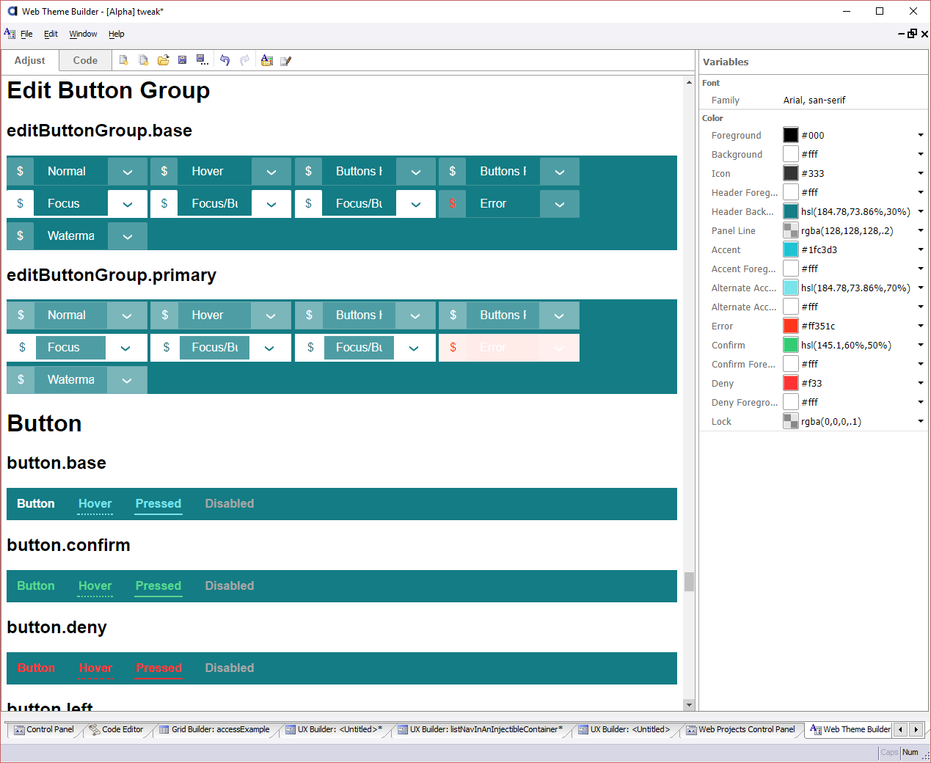Open the Edit menu
Image resolution: width=931 pixels, height=763 pixels.
51,34
